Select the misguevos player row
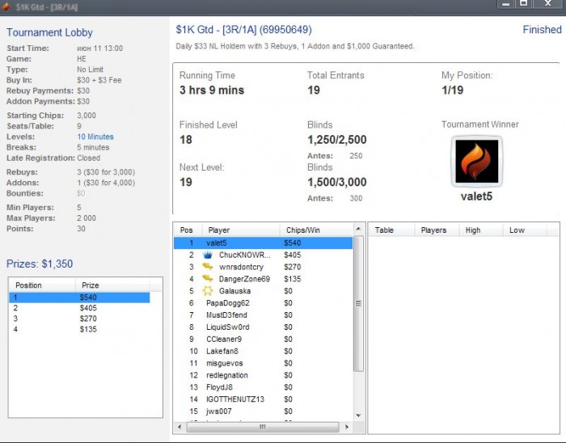This screenshot has height=443, width=566. [x=263, y=363]
